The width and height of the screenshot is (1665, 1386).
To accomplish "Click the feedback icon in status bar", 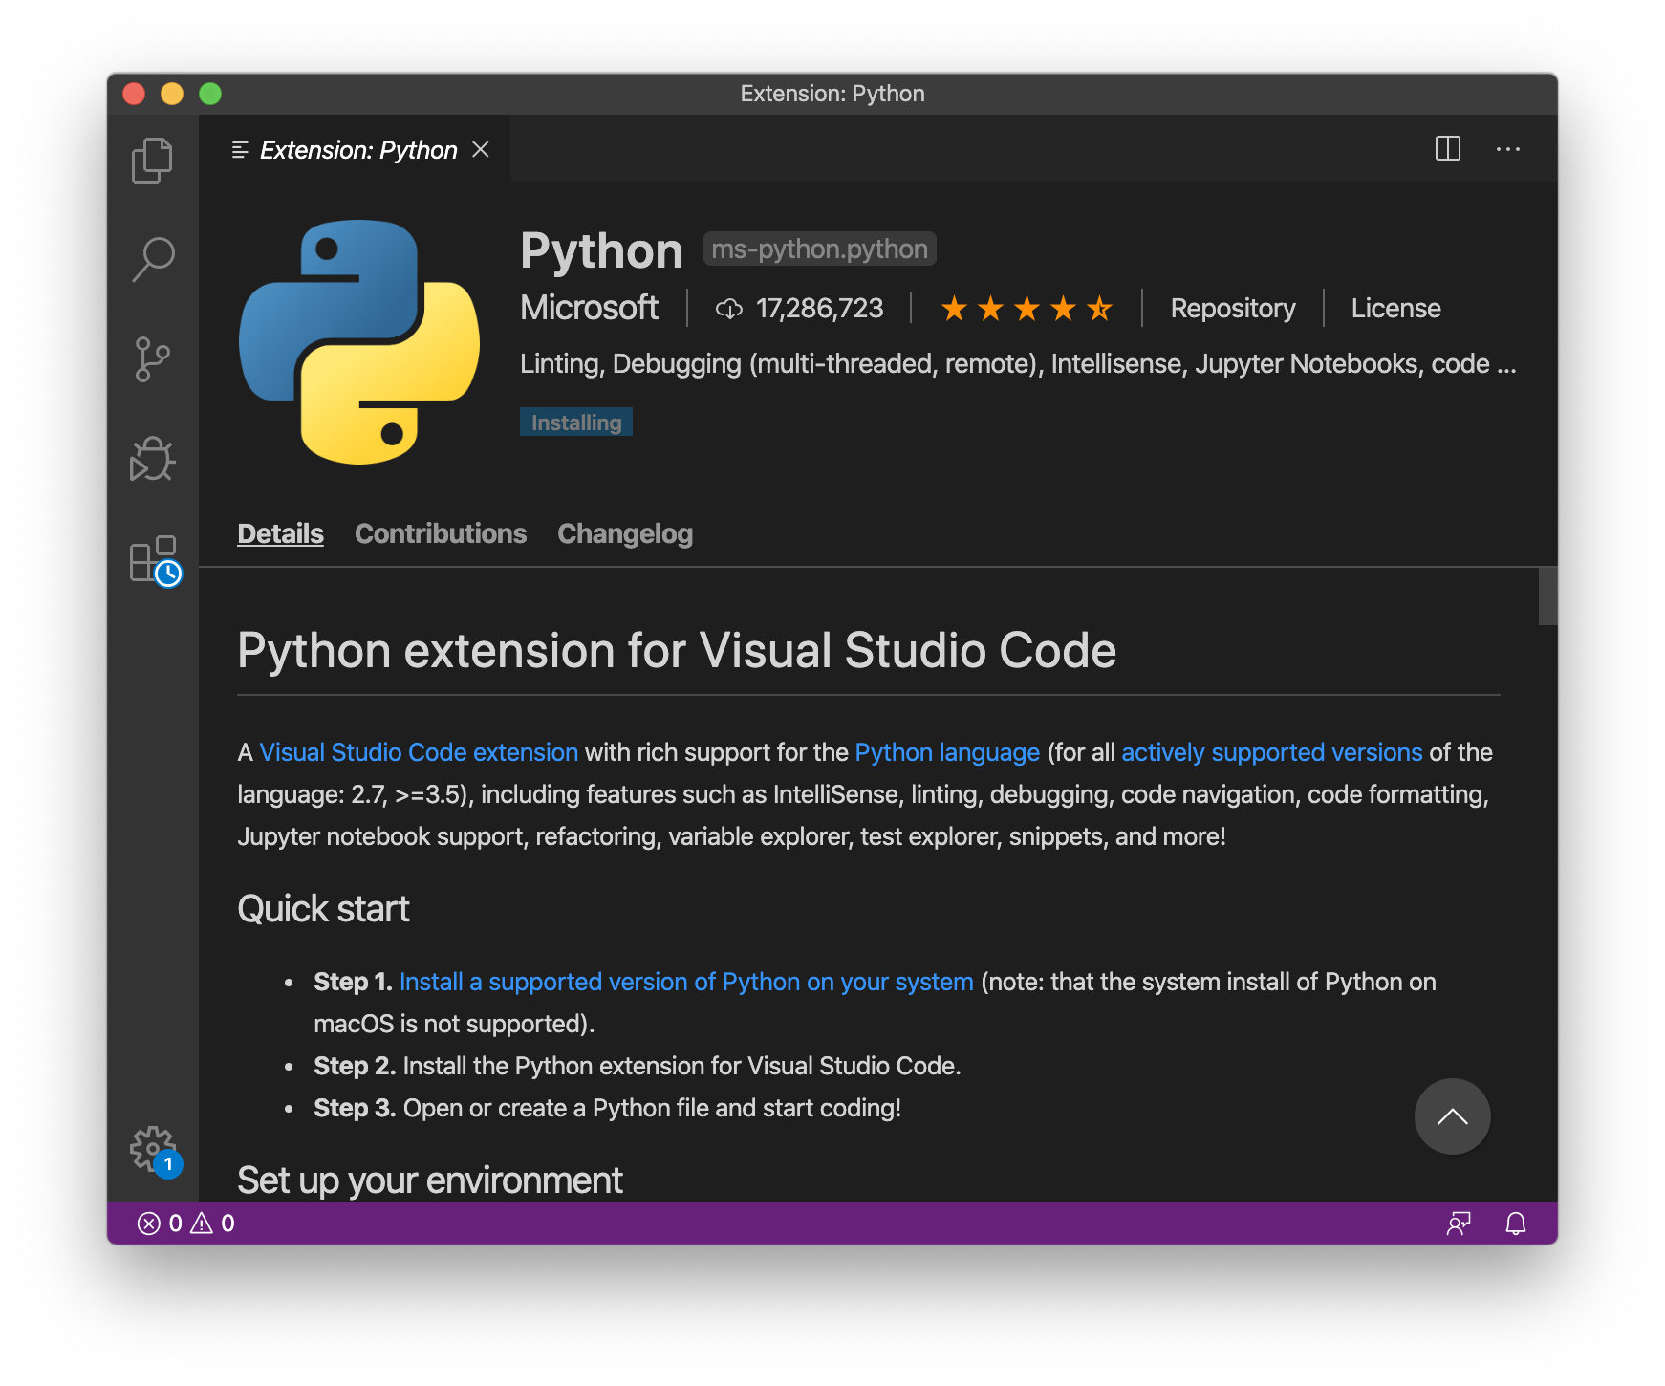I will 1458,1224.
